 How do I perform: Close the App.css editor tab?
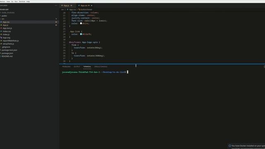92,5
